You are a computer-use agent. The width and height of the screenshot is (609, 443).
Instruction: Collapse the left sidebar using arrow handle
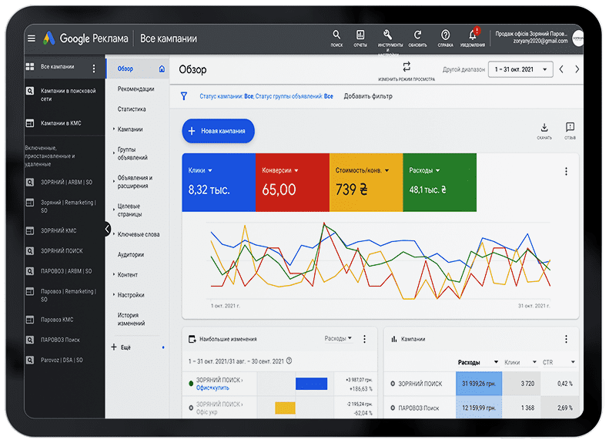(x=107, y=229)
